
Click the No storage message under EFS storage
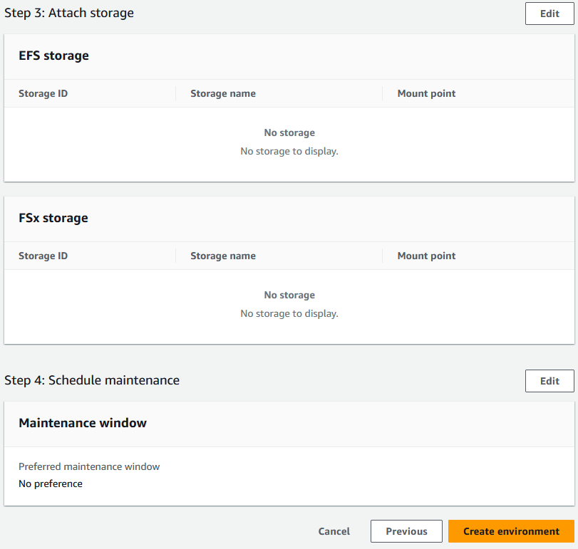pyautogui.click(x=289, y=133)
